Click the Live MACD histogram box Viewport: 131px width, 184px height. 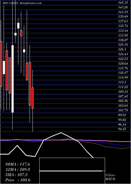[x=72, y=171]
